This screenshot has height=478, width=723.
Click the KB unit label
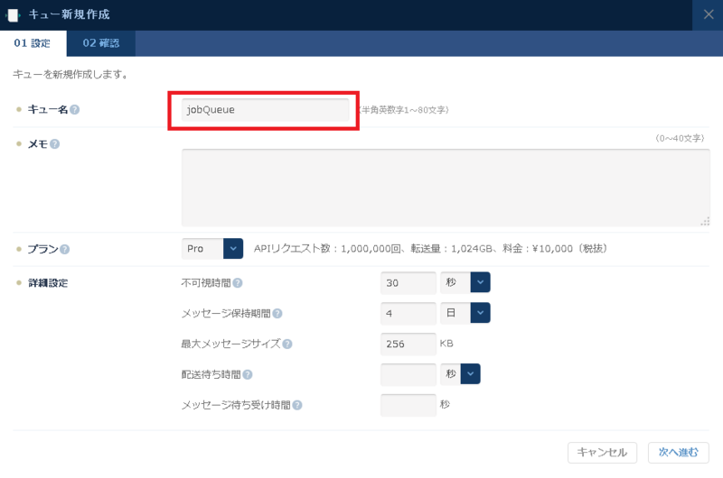pyautogui.click(x=446, y=344)
